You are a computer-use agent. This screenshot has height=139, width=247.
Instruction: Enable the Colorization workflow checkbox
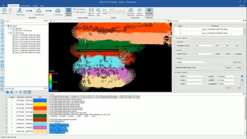53,15
